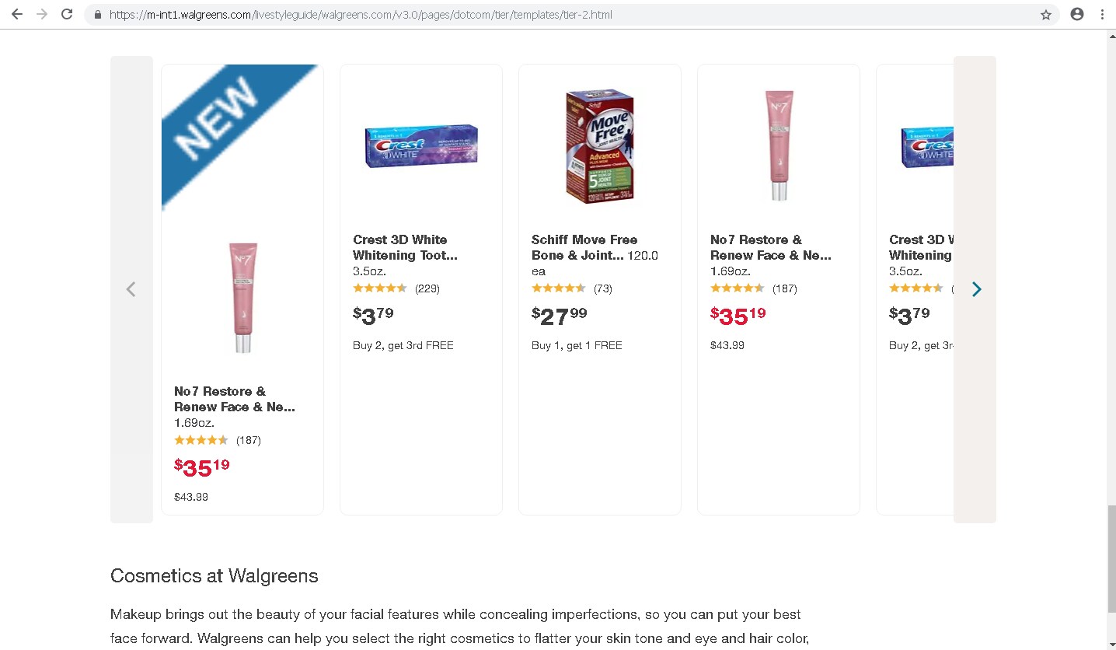
Task: Open Schiff Move Free box image
Action: (x=600, y=146)
